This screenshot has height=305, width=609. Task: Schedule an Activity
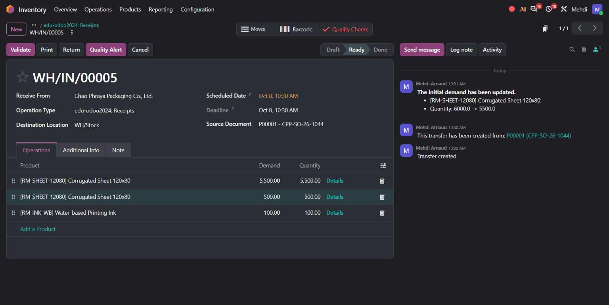coord(492,50)
